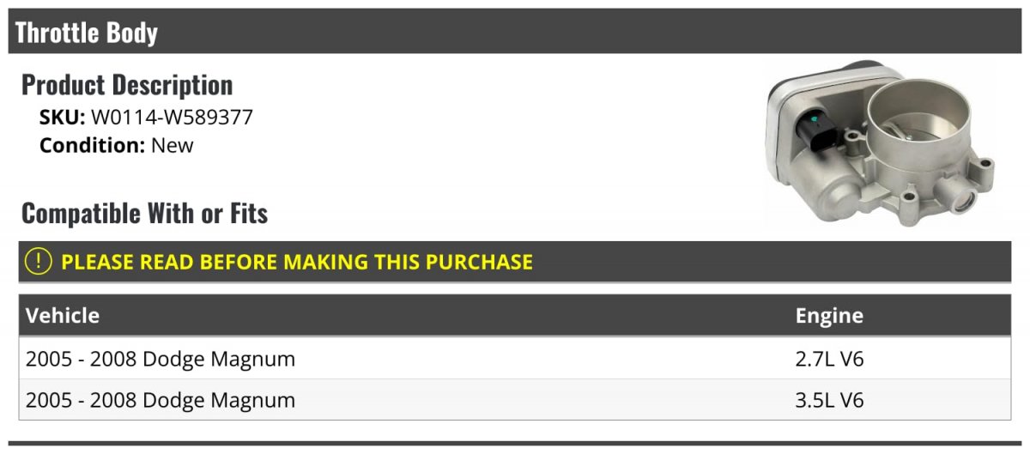Click the SKU label
Viewport: 1030px width, 454px height.
63,118
